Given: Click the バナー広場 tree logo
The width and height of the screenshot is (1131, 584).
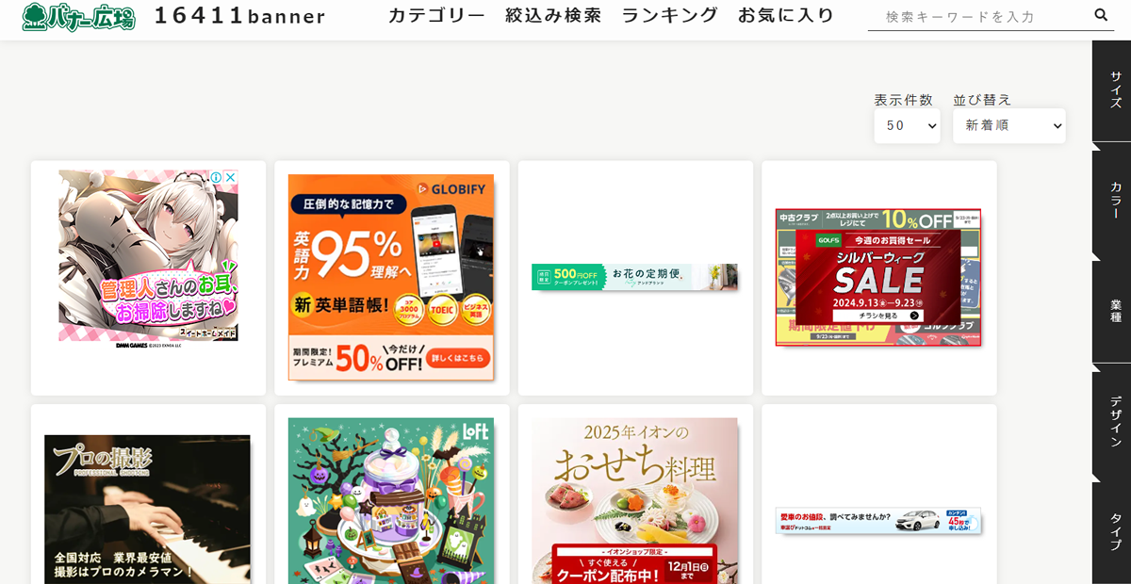Looking at the screenshot, I should [x=79, y=17].
